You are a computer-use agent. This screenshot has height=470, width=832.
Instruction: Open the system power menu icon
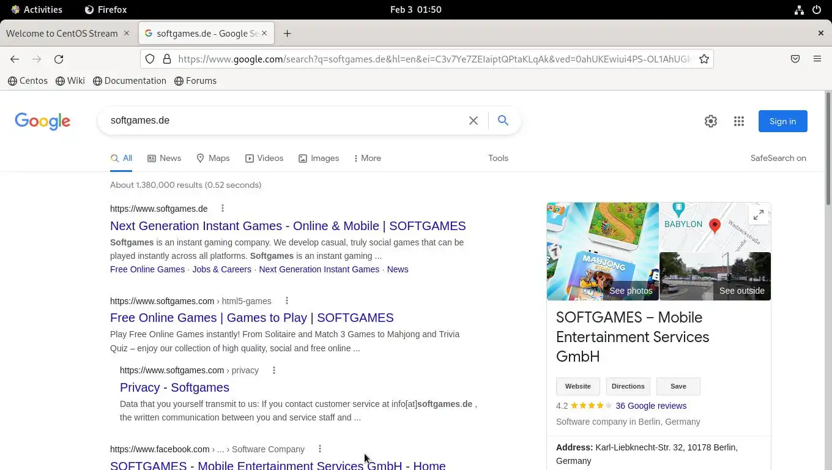(x=817, y=10)
